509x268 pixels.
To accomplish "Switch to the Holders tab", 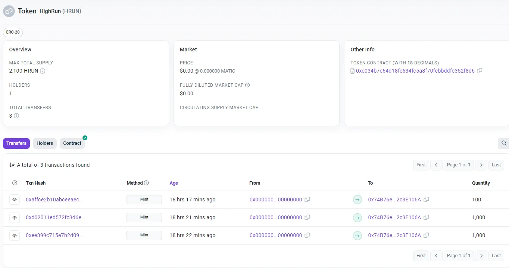I will 45,143.
